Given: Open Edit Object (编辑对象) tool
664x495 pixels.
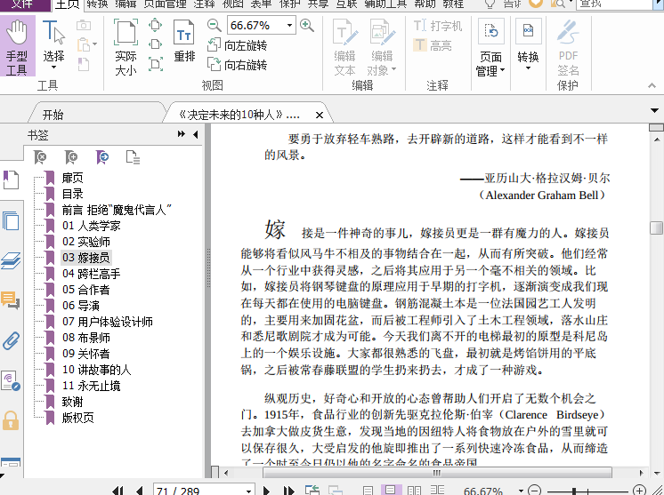Looking at the screenshot, I should click(382, 48).
